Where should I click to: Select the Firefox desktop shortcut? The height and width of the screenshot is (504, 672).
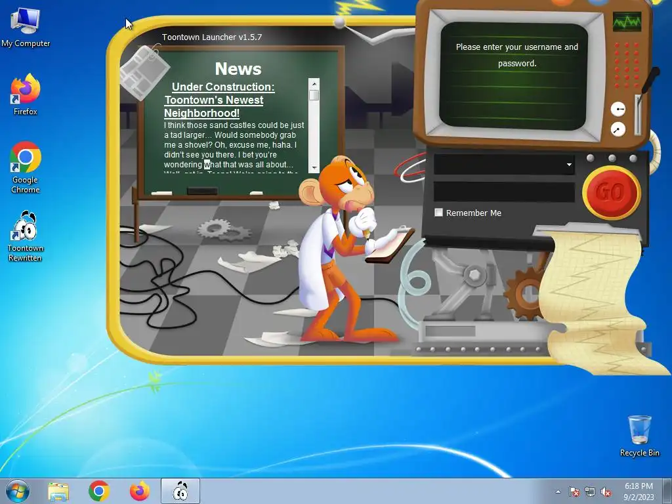(x=26, y=94)
